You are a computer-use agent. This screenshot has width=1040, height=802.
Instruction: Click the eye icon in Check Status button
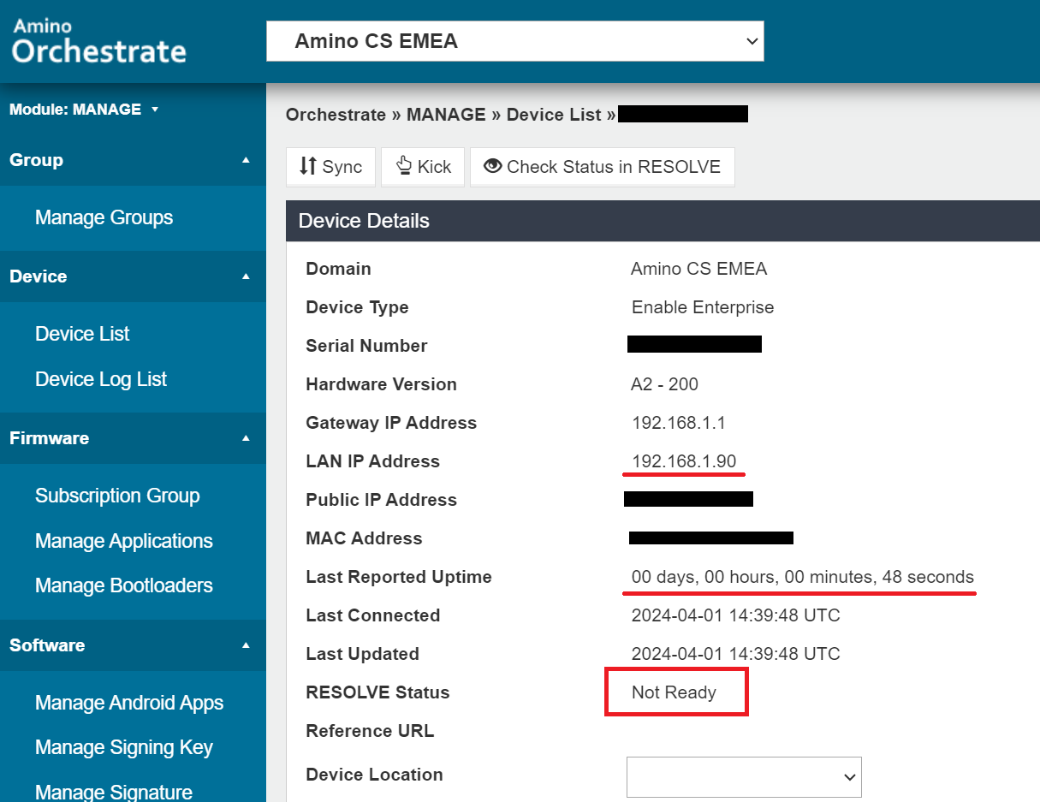point(492,166)
